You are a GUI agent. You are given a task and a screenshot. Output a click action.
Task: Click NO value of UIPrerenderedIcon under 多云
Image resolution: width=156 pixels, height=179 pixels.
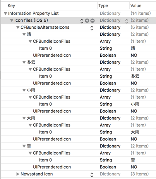tap(134, 83)
